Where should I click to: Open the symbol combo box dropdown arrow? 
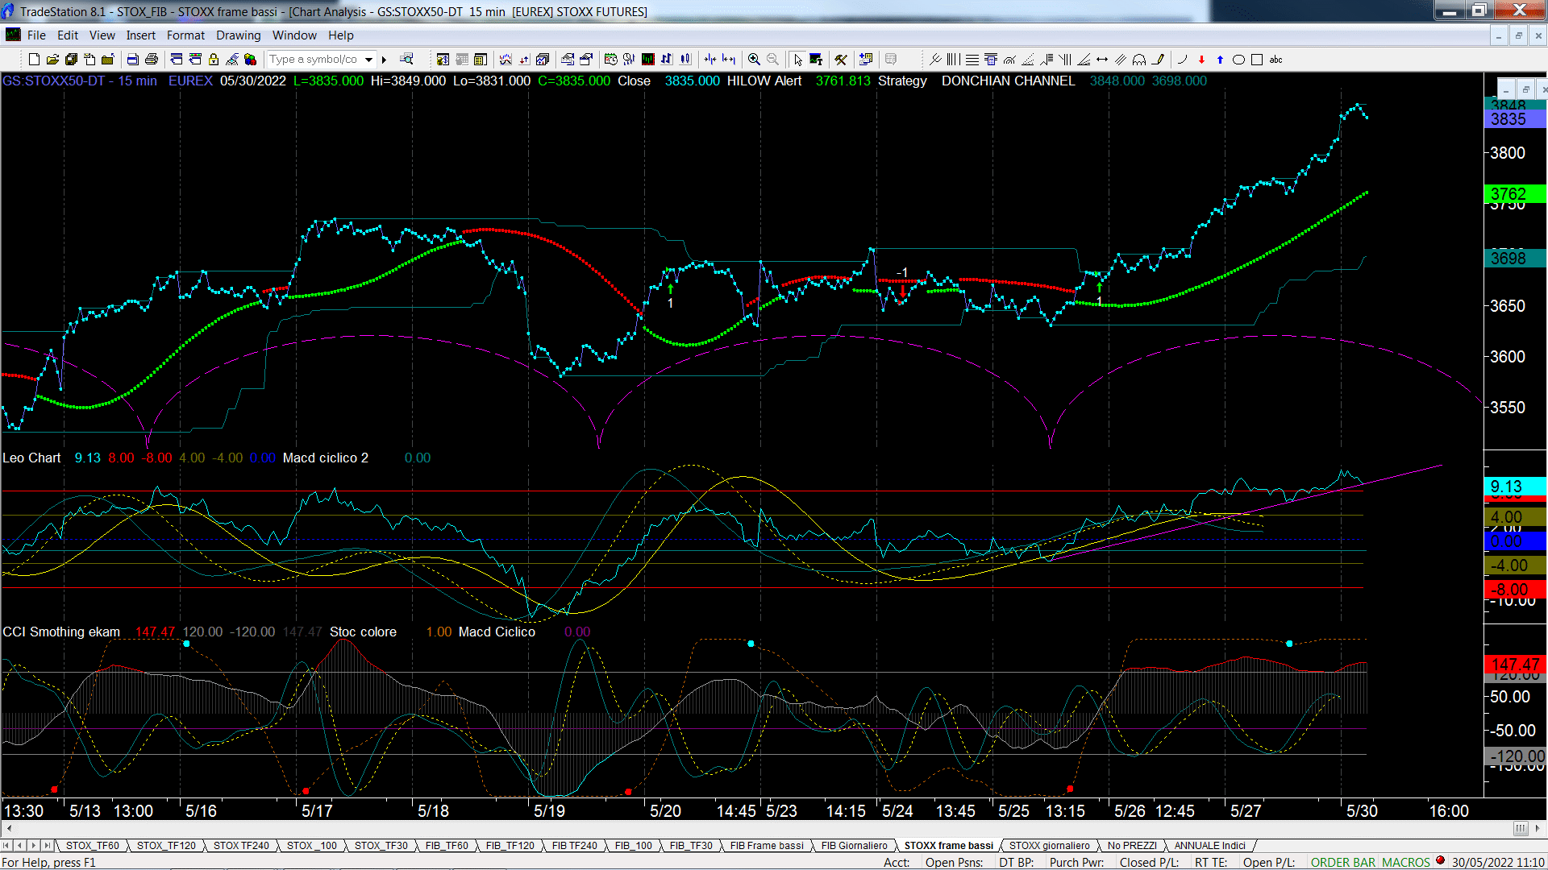(369, 59)
